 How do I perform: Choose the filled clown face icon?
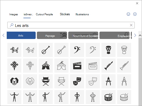pyautogui.click(x=14, y=81)
